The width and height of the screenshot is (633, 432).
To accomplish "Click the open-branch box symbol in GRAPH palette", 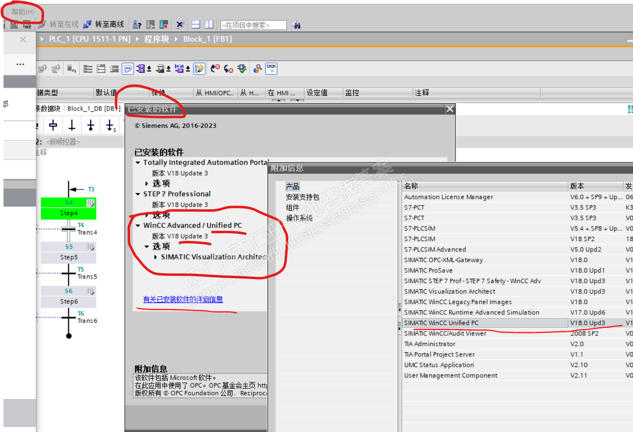I will tap(53, 125).
